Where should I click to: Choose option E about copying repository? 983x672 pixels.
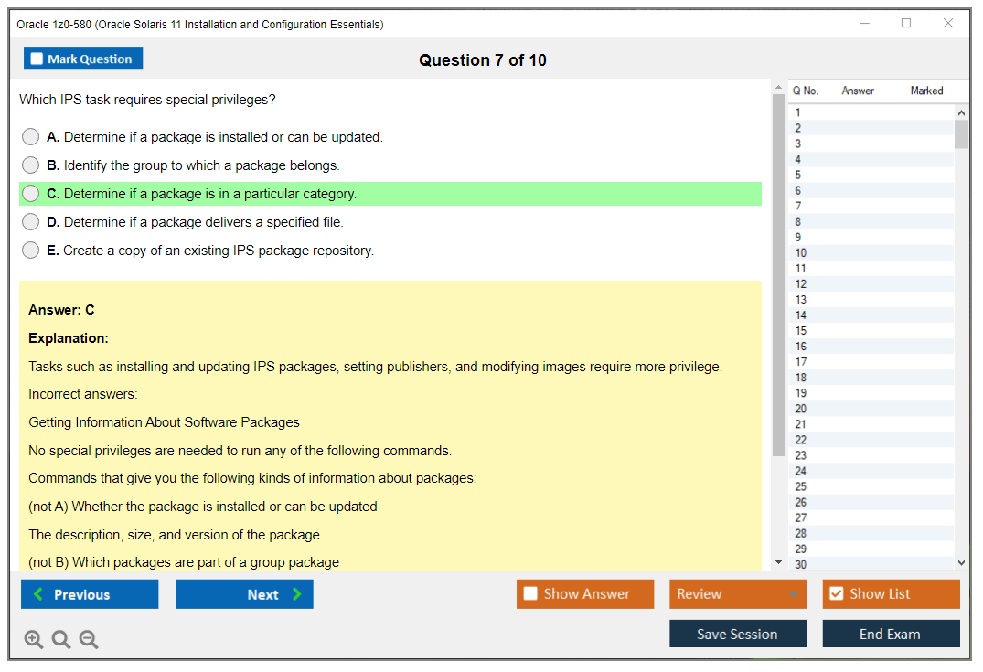31,251
